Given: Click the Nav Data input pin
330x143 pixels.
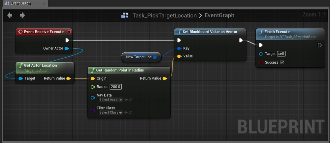Looking at the screenshot, I should pyautogui.click(x=93, y=98).
